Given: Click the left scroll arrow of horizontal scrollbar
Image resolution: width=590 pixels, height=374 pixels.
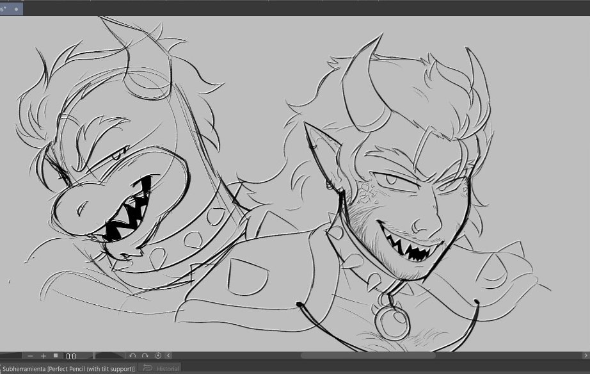Looking at the screenshot, I should pos(168,355).
